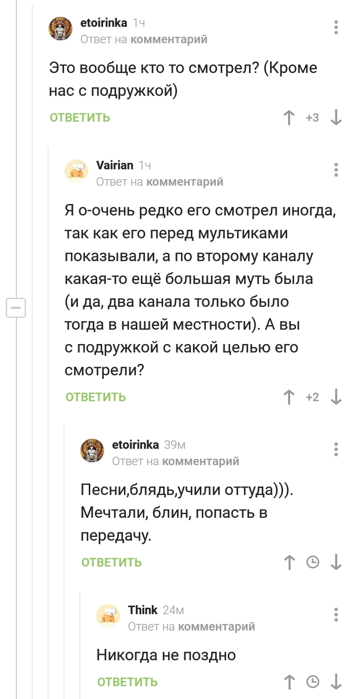Reply to etoirinka's first comment
357x699 pixels.
pos(80,117)
